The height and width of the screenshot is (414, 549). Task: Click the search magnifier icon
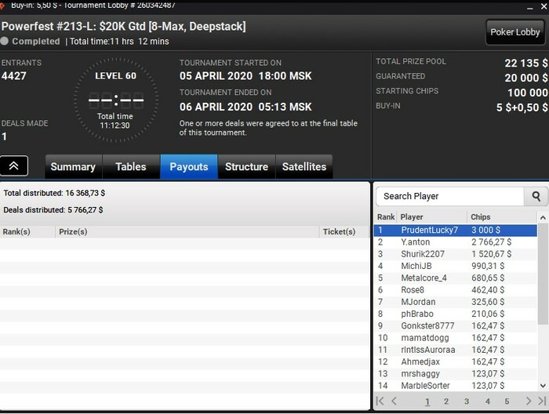[536, 196]
